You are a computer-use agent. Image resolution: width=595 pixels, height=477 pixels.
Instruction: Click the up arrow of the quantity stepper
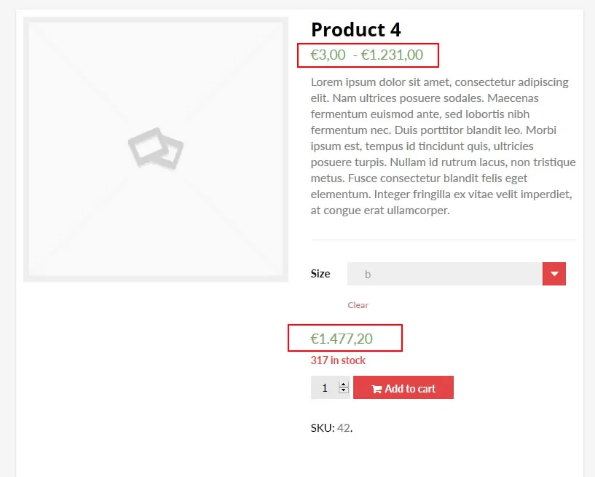(343, 384)
